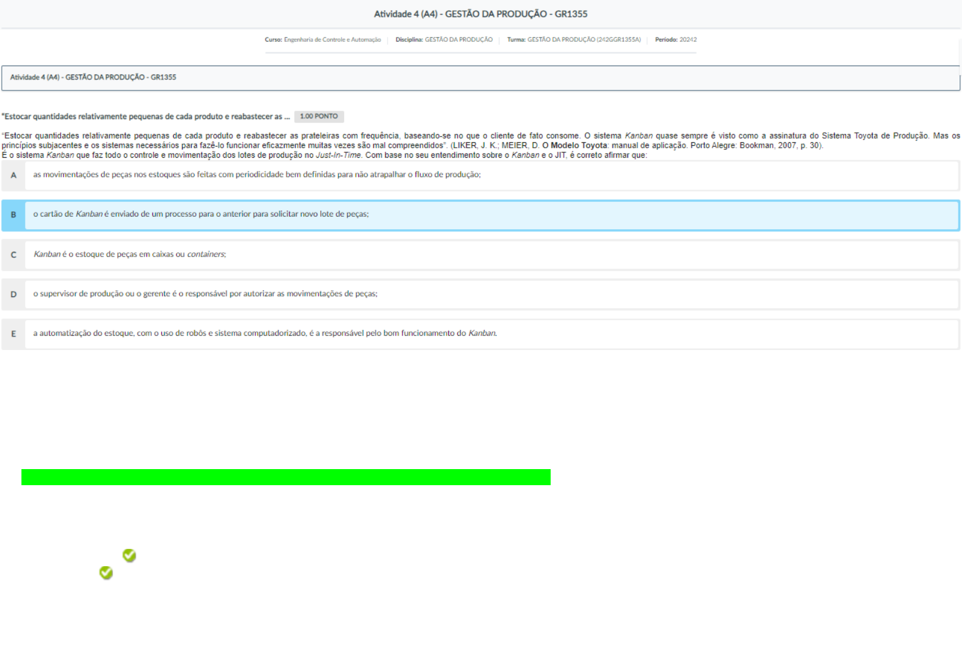Click the bright green horizontal bar
The image size is (962, 659).
tap(286, 477)
